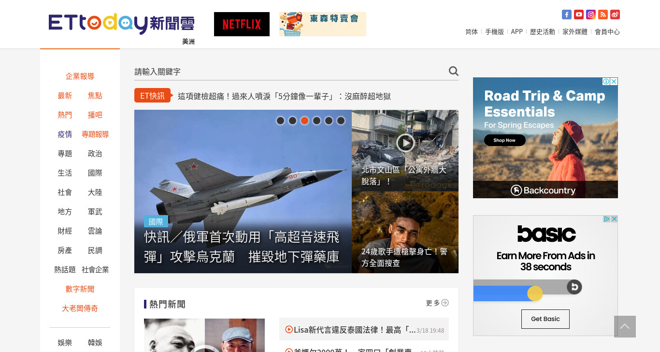Open 疫情 sidebar category
The image size is (660, 352).
[65, 134]
